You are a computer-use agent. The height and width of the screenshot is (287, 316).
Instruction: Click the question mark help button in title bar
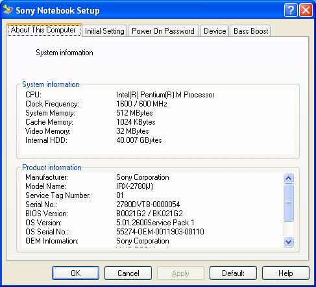(x=291, y=10)
